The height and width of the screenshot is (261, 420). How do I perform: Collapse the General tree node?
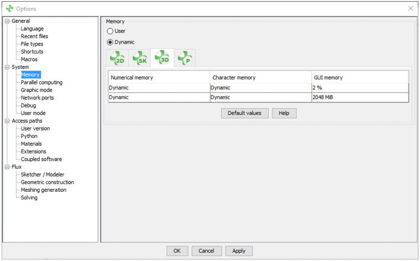click(x=7, y=21)
